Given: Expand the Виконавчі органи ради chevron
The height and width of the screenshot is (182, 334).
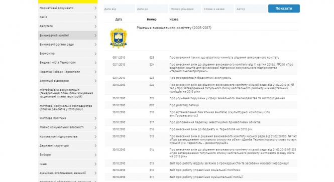Looking at the screenshot, I should click(95, 45).
